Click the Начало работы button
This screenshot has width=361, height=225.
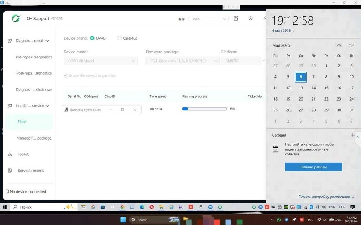click(x=313, y=167)
